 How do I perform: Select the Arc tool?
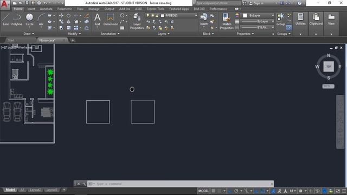coord(41,19)
